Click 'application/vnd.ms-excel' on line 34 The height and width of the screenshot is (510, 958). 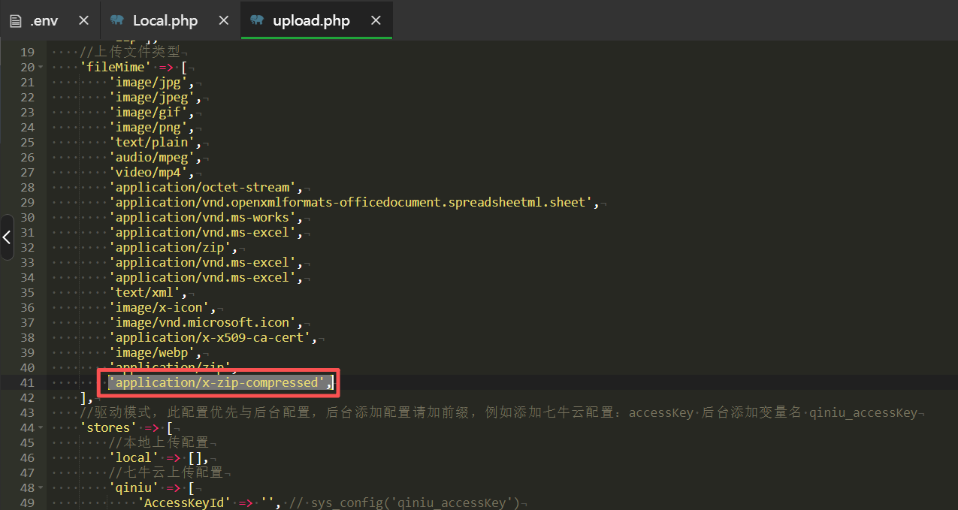click(x=205, y=277)
